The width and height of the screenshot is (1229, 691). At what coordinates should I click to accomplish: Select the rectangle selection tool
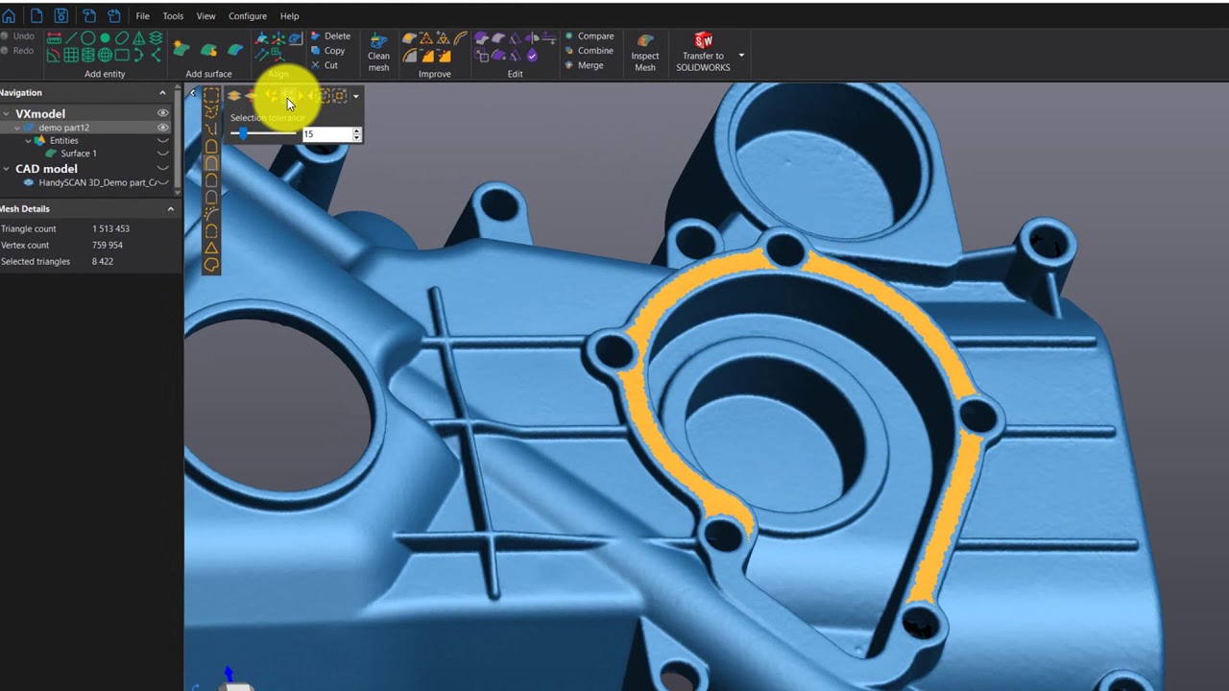pos(211,95)
